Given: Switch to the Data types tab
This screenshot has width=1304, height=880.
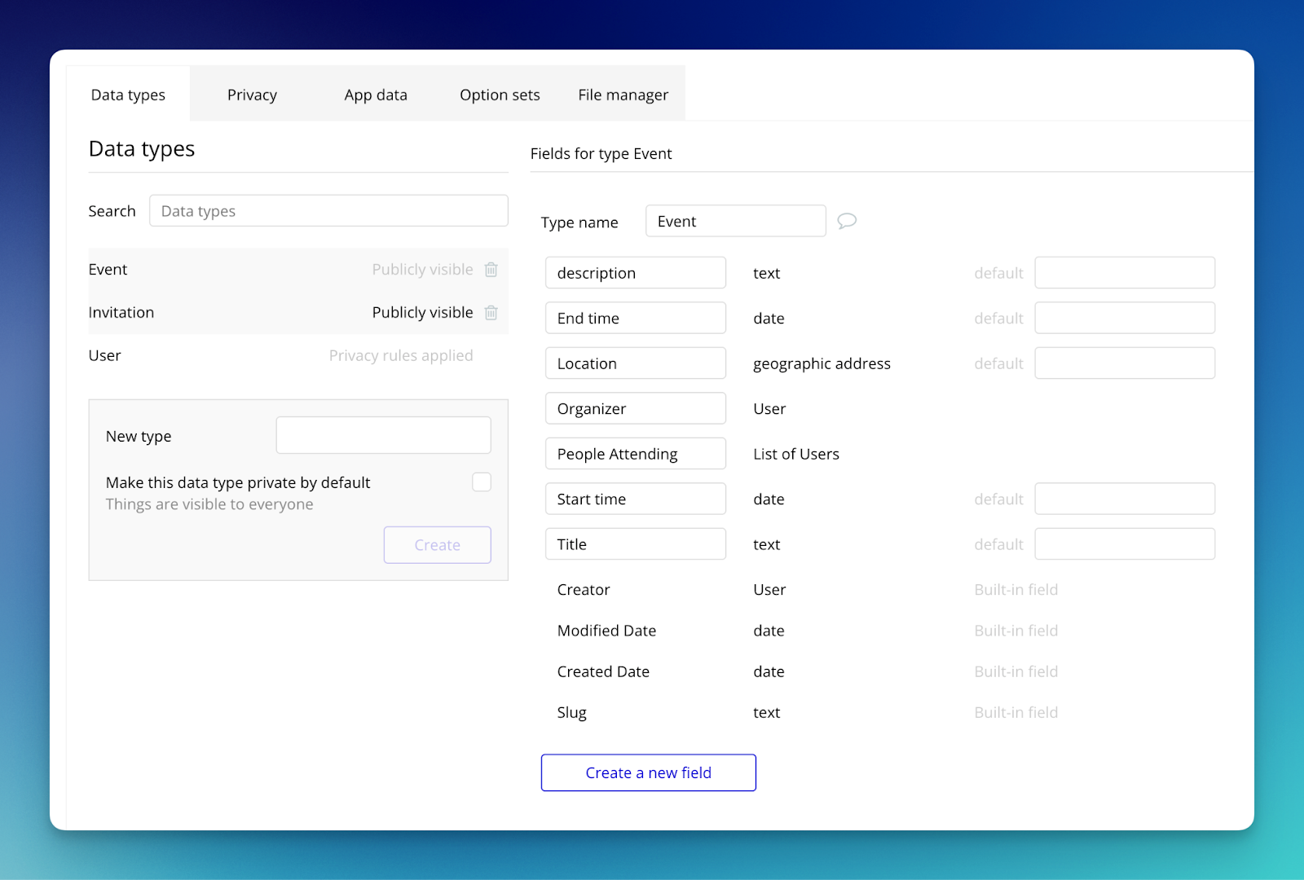Looking at the screenshot, I should (128, 95).
